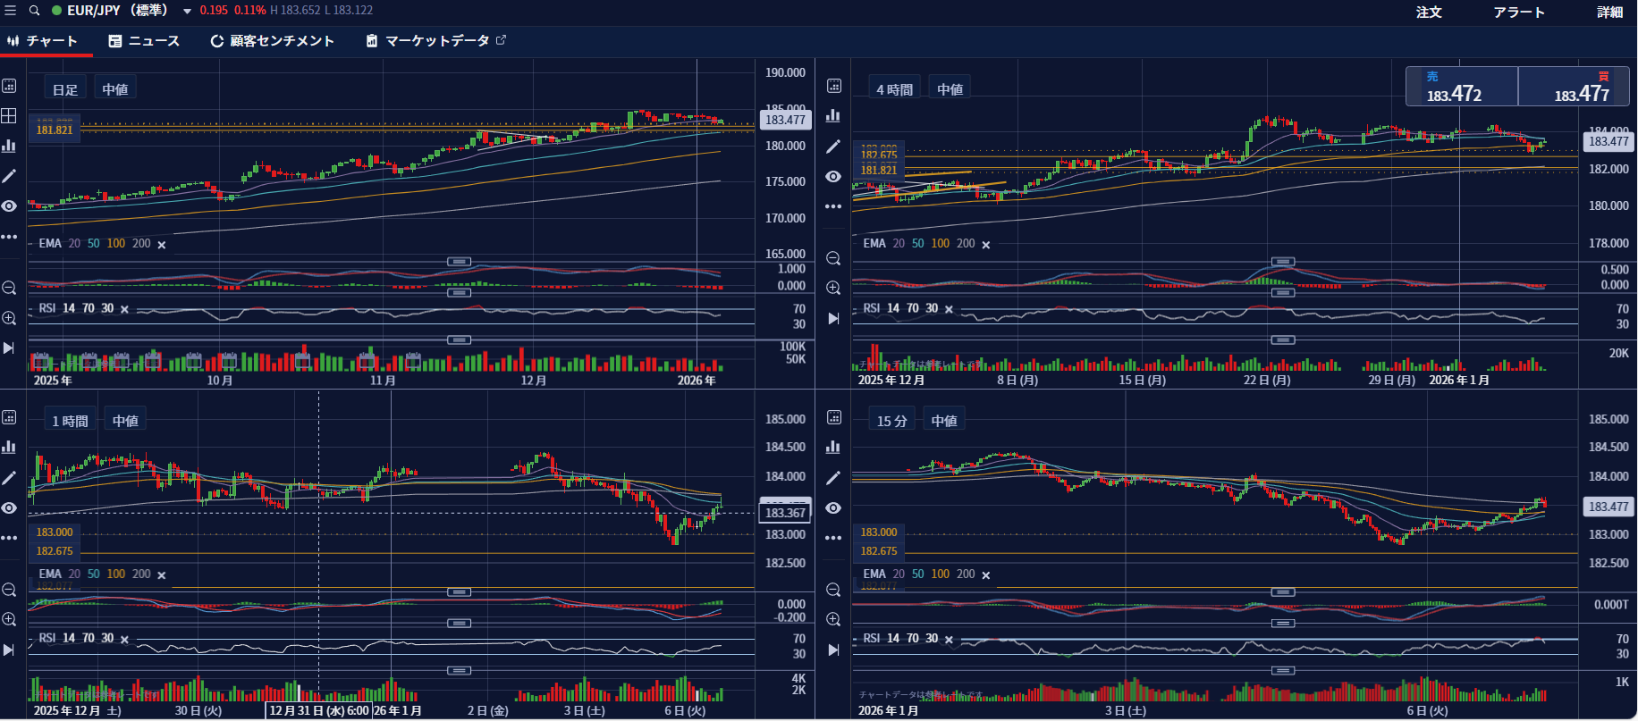Select the drawing pencil tool on daily chart
The height and width of the screenshot is (721, 1638).
[x=9, y=176]
